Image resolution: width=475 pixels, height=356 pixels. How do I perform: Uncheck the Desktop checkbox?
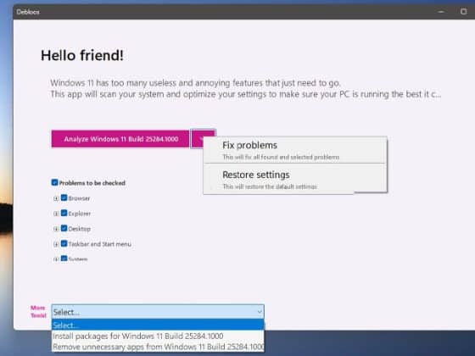(64, 228)
